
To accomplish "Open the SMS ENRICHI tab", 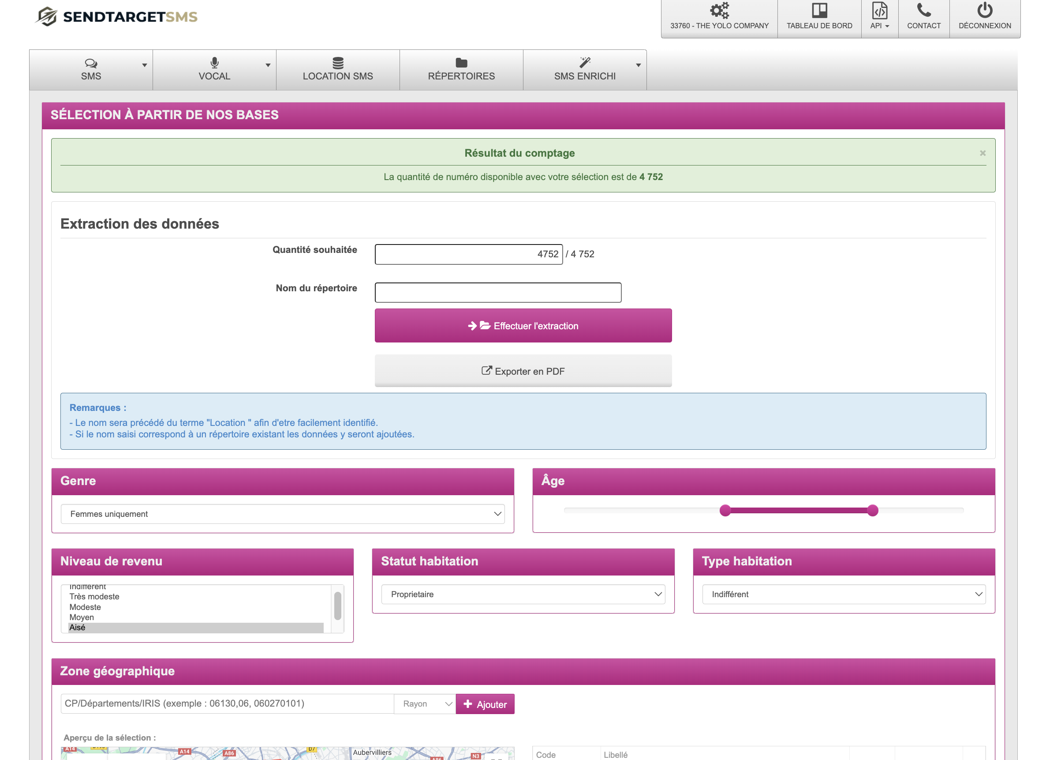I will pos(585,70).
